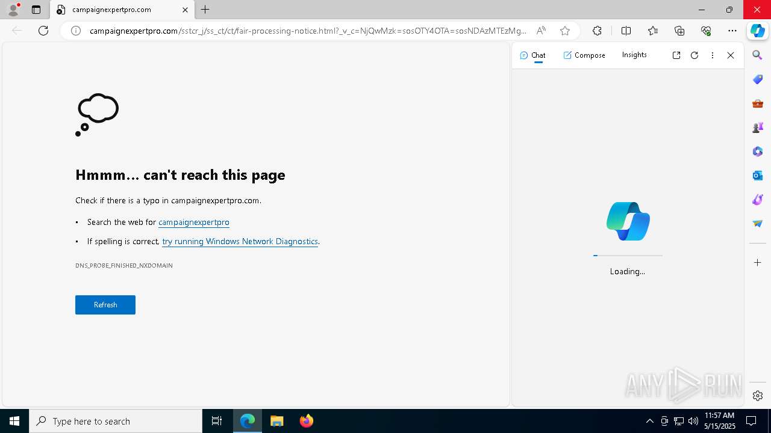Open sidebar Search icon
Screen dimensions: 771x433
click(758, 55)
